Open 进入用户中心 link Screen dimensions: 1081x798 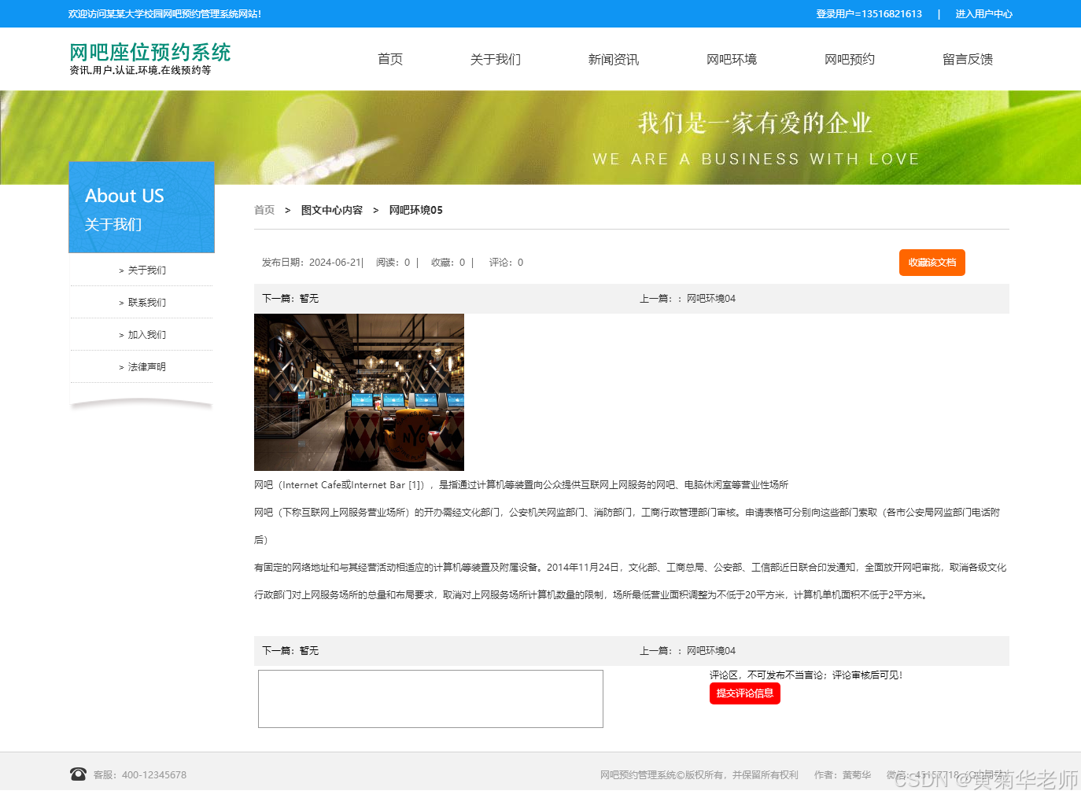click(x=983, y=13)
